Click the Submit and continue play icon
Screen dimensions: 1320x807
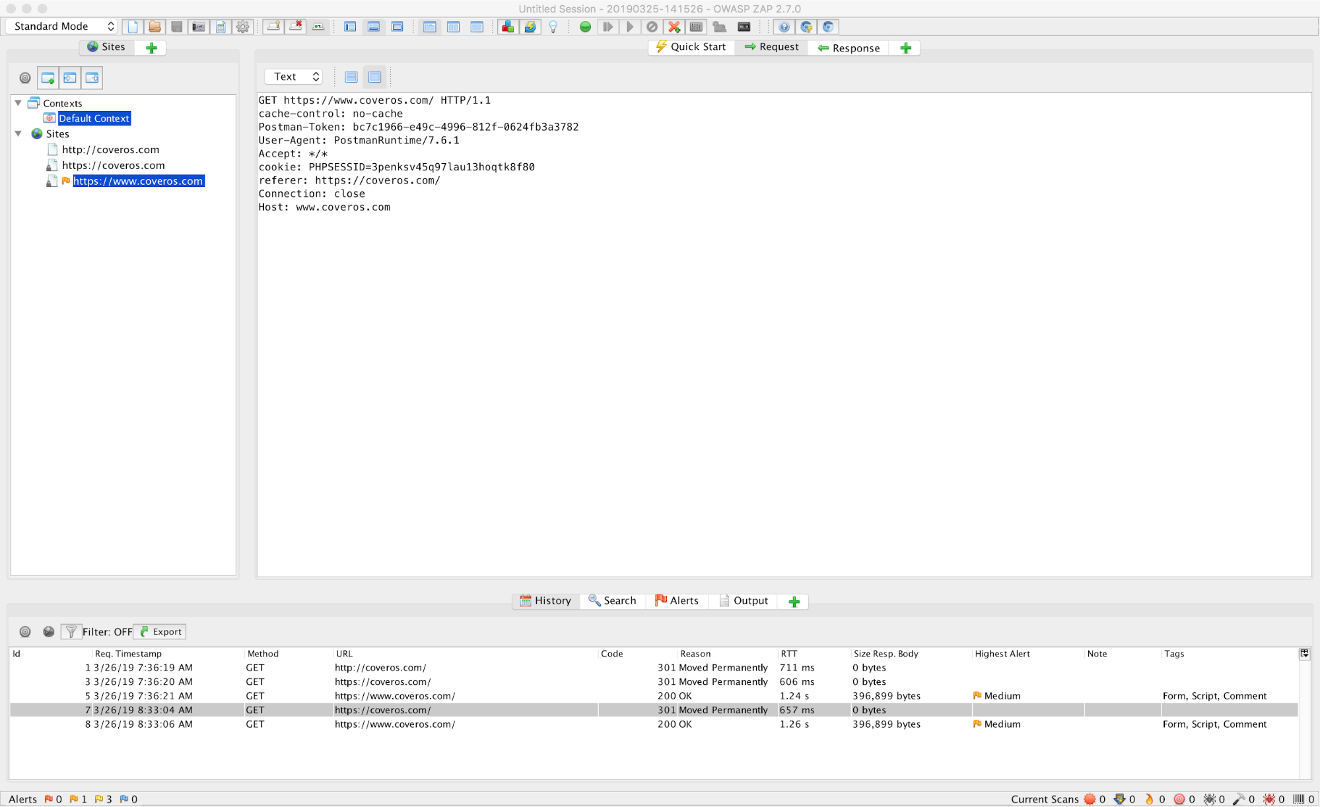pyautogui.click(x=630, y=26)
